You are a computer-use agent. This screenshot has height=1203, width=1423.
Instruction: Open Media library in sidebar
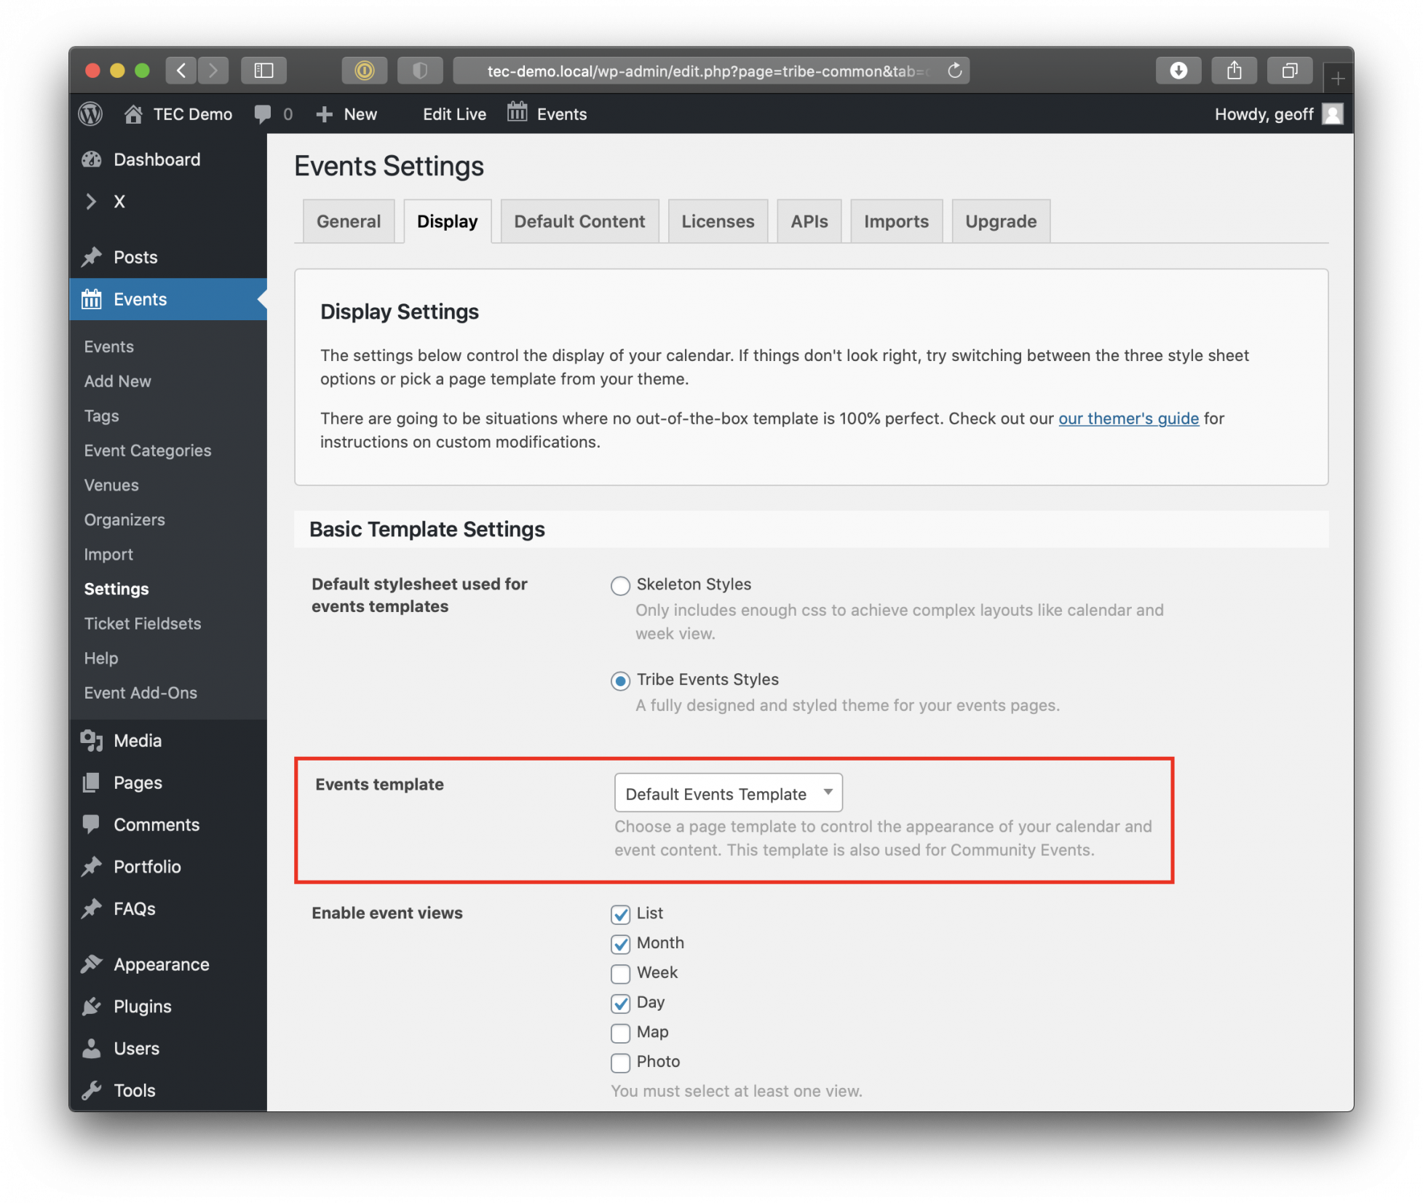168,741
